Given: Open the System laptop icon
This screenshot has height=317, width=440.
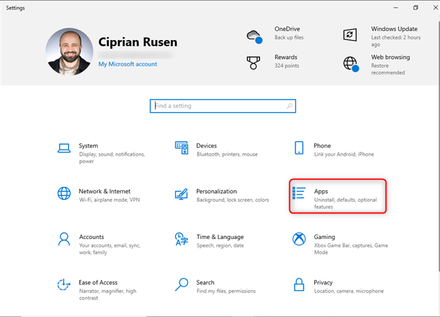Looking at the screenshot, I should pyautogui.click(x=64, y=148).
